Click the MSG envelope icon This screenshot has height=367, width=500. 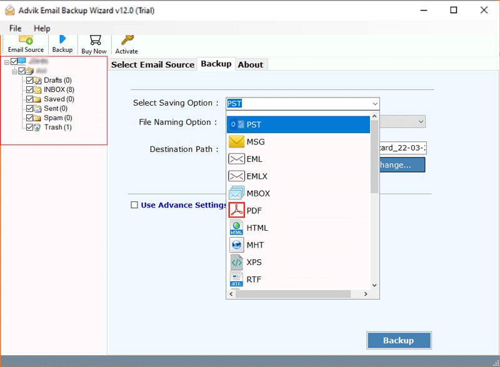click(237, 141)
